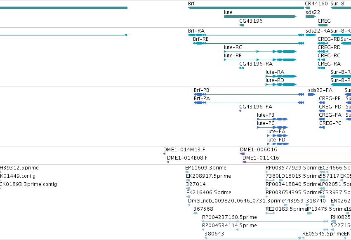This screenshot has height=240, width=351.
Task: Click the lute-PB protein label
Action: point(266,115)
